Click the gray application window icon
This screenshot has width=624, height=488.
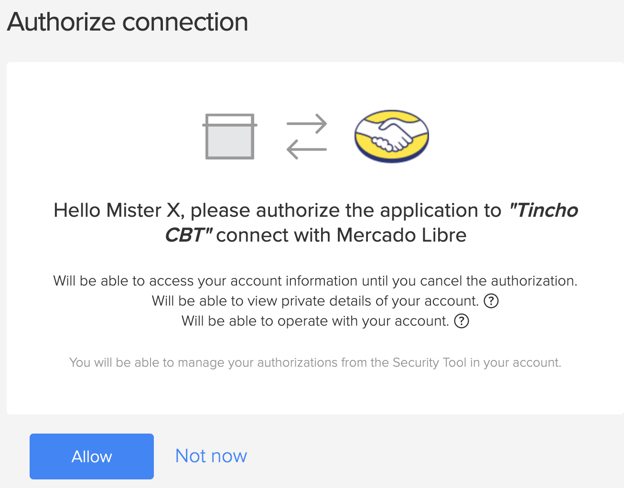[x=230, y=137]
